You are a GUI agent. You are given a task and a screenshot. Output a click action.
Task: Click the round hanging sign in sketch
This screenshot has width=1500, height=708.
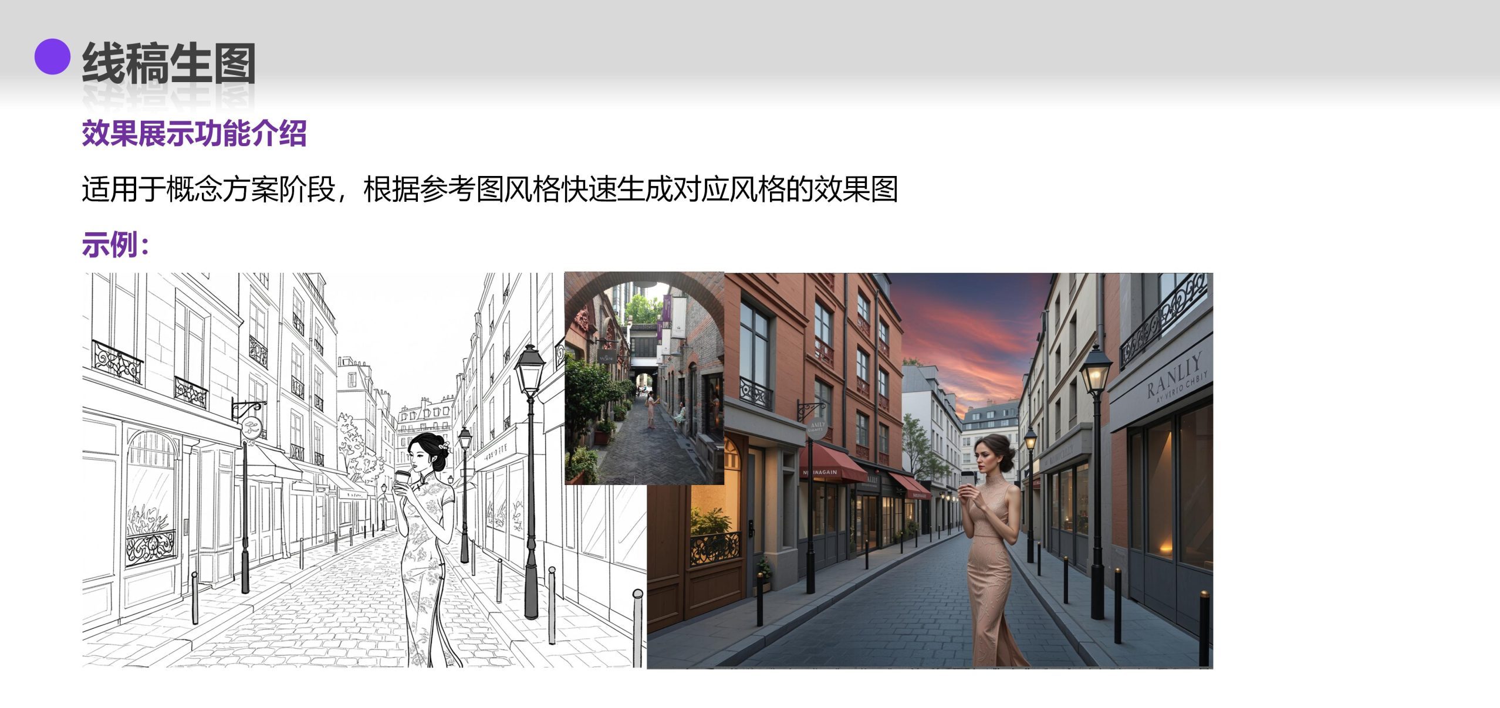click(x=252, y=427)
